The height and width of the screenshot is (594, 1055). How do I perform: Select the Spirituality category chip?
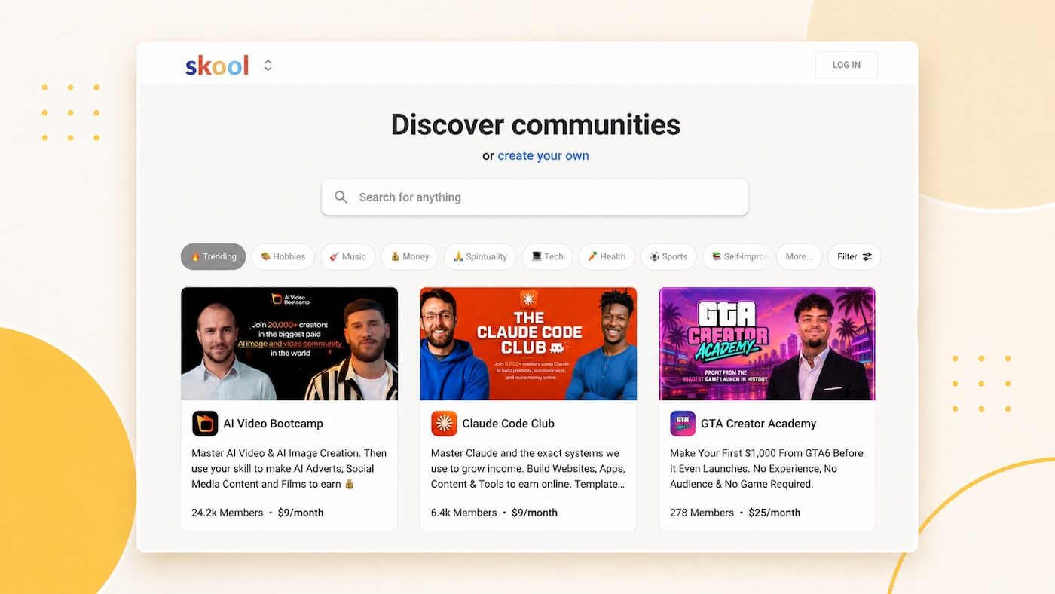[x=480, y=256]
